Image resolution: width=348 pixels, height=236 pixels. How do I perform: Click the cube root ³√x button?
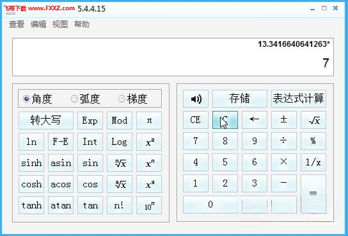point(119,184)
